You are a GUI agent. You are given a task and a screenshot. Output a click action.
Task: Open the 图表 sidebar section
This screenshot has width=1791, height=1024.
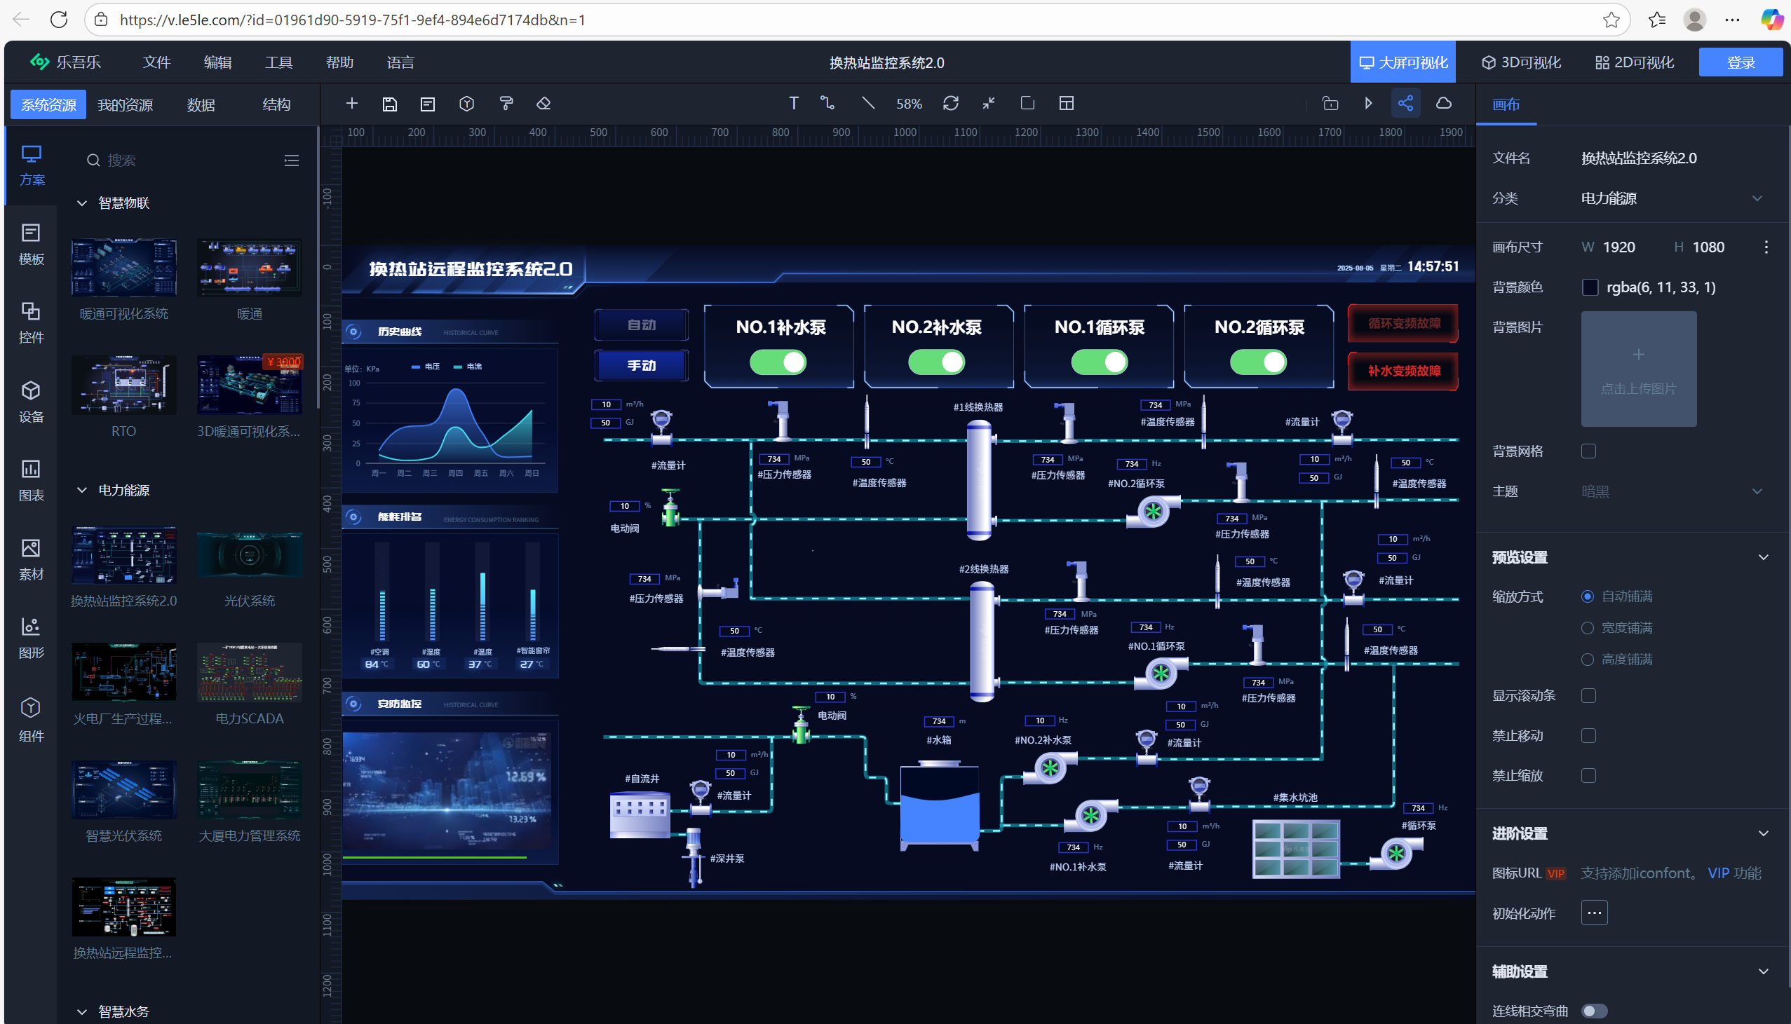[x=32, y=481]
